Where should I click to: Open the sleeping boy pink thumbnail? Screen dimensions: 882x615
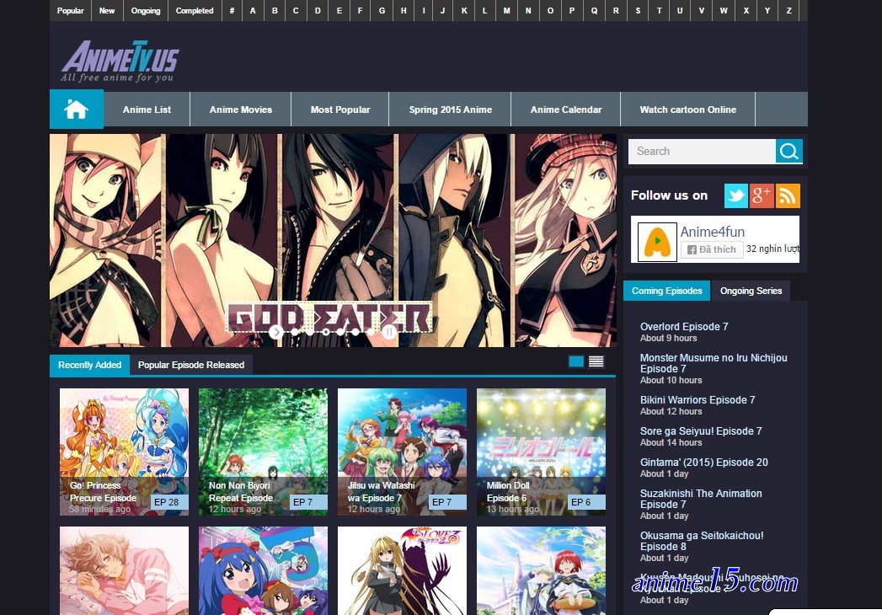click(125, 570)
